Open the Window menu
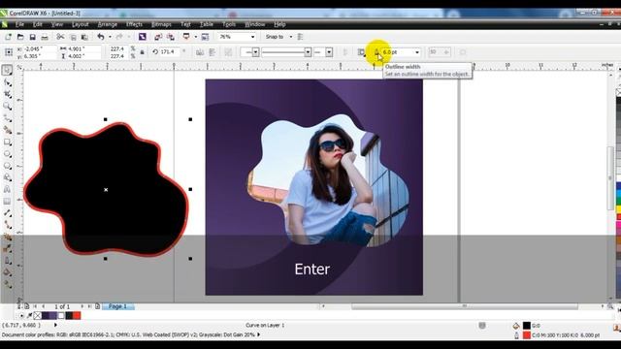Image resolution: width=621 pixels, height=349 pixels. click(x=254, y=24)
